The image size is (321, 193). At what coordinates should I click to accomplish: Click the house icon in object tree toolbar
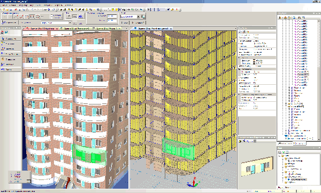[x=285, y=18]
